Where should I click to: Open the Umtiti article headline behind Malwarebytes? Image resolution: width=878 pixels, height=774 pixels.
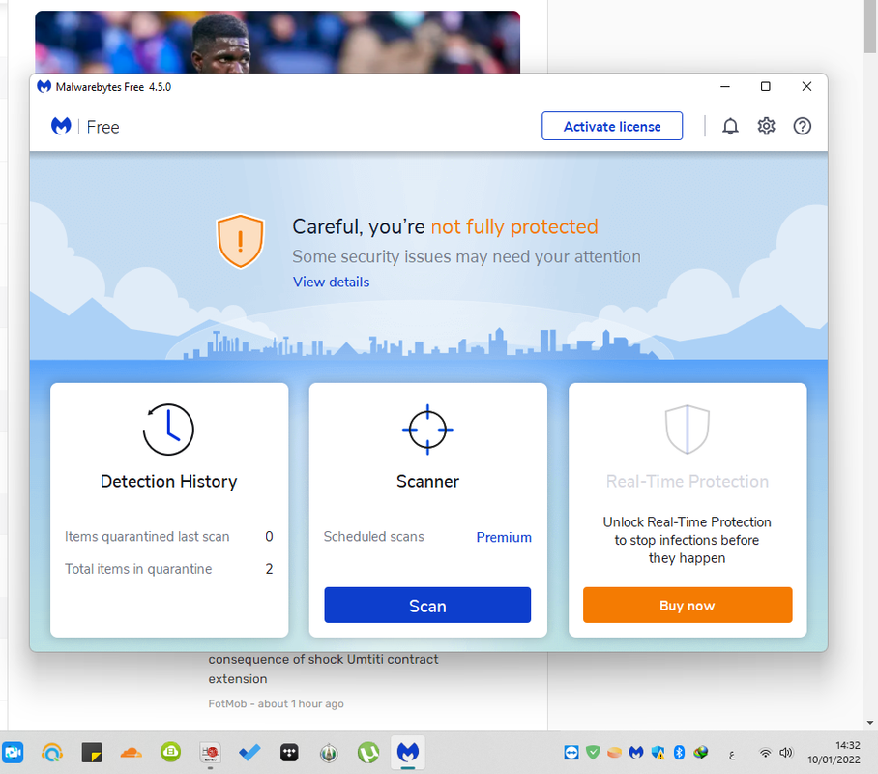(x=323, y=669)
